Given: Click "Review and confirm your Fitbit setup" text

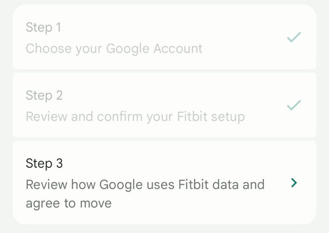Looking at the screenshot, I should coord(135,117).
